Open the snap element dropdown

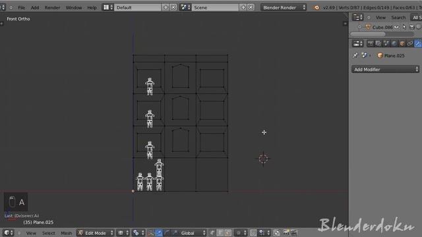264,232
